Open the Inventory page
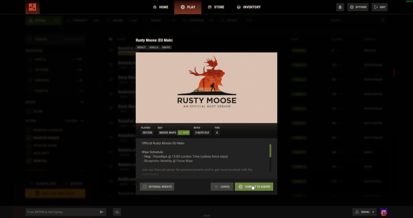413x218 pixels. [248, 7]
